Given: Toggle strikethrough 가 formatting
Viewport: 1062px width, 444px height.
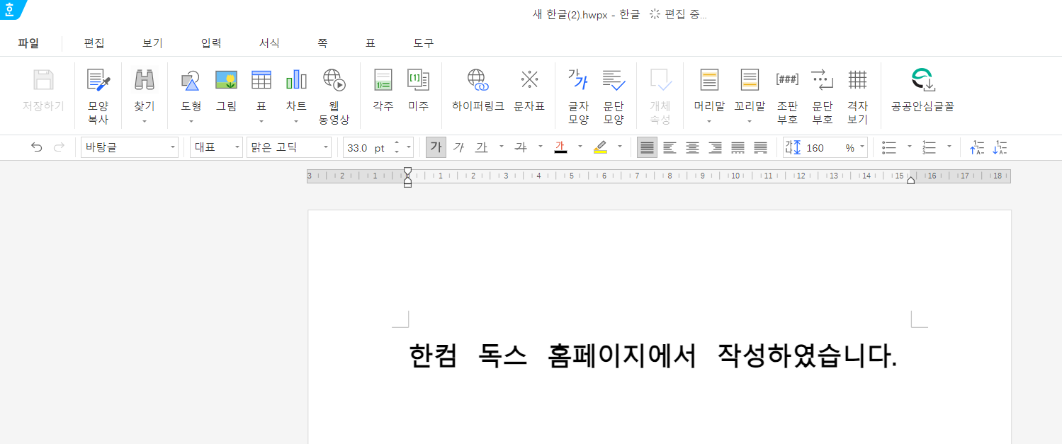Looking at the screenshot, I should pyautogui.click(x=521, y=147).
